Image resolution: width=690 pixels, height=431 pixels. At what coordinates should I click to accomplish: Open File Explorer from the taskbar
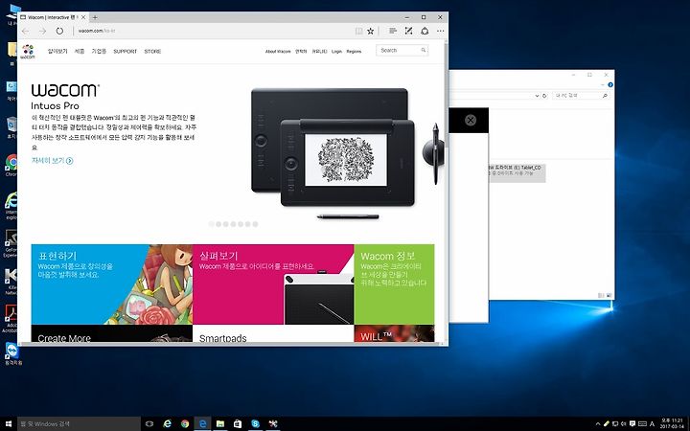pos(220,424)
